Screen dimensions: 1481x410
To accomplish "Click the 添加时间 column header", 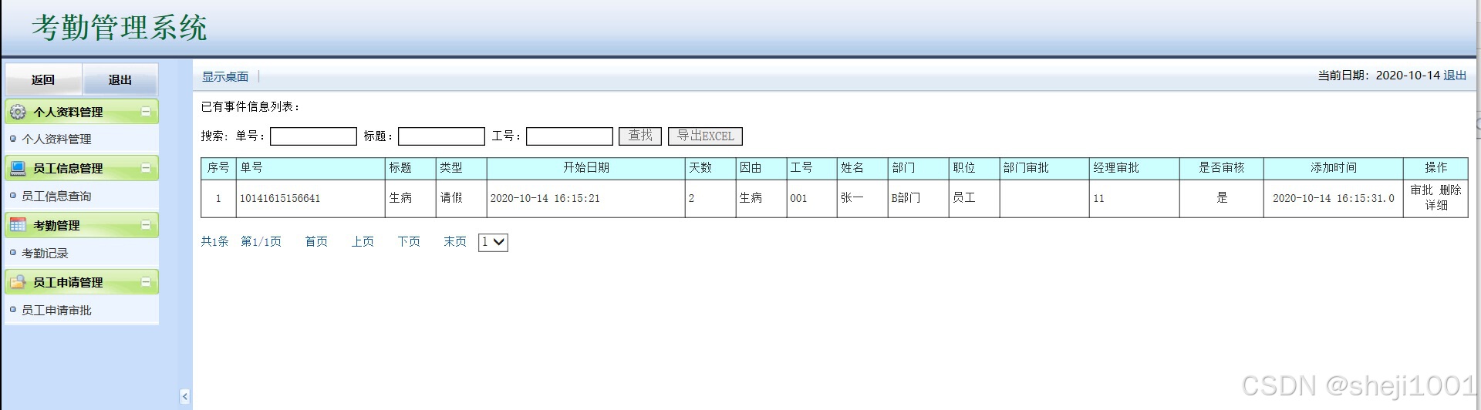I will click(x=1334, y=168).
